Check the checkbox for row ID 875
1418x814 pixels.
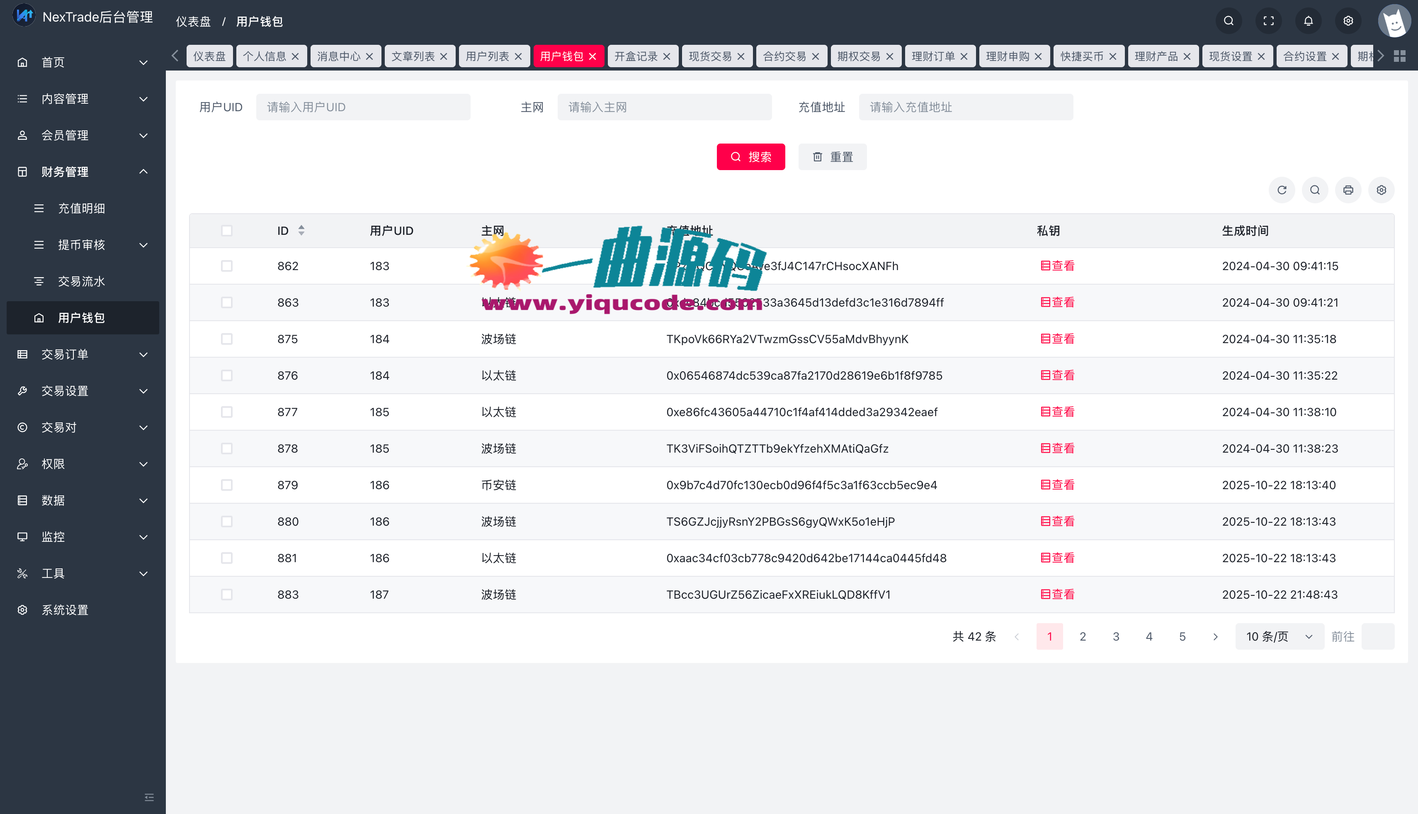(x=227, y=339)
